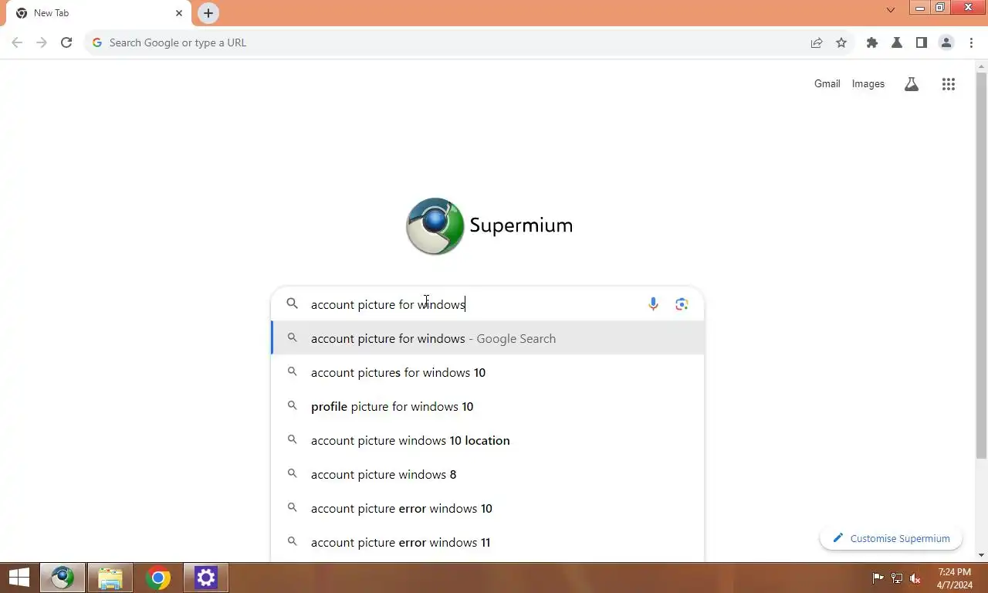Click the Customise Supermium button
This screenshot has width=988, height=593.
tap(891, 538)
